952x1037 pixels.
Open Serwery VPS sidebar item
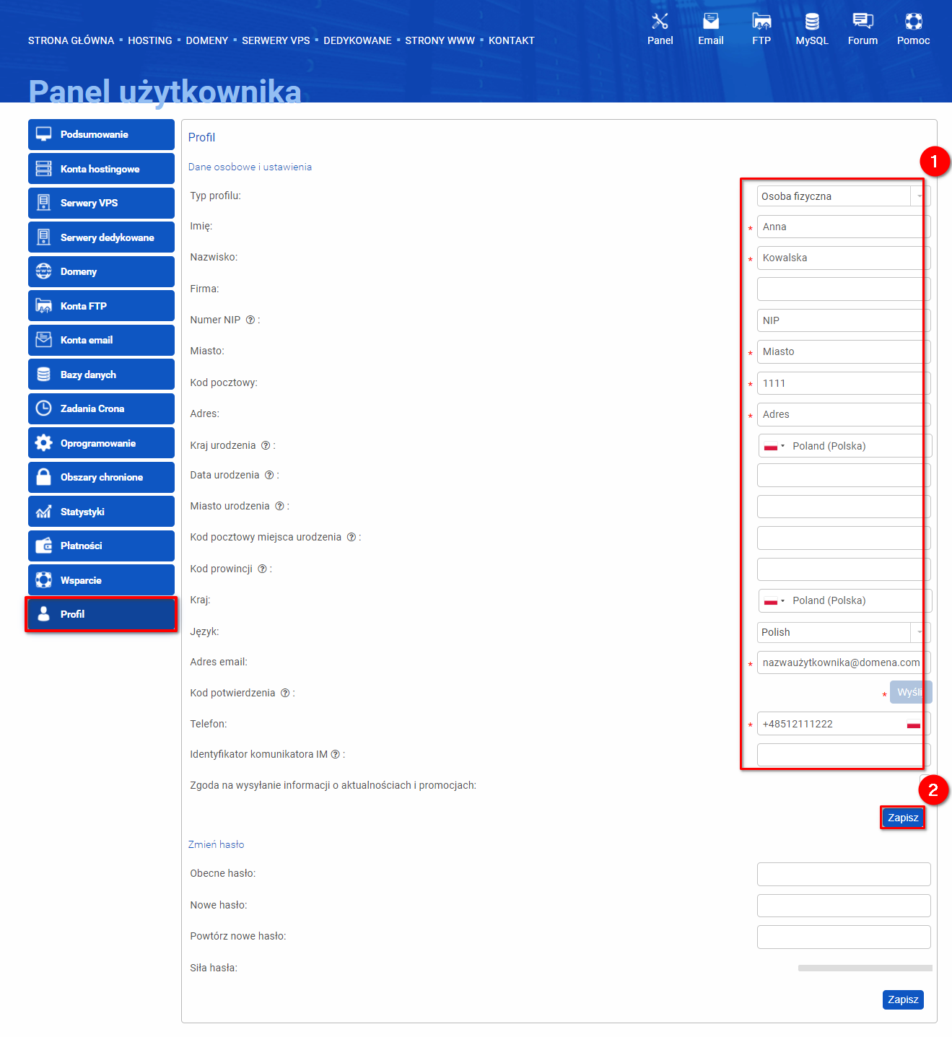101,203
